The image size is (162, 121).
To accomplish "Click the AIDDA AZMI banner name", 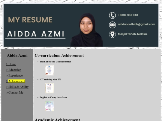I will tap(36, 34).
